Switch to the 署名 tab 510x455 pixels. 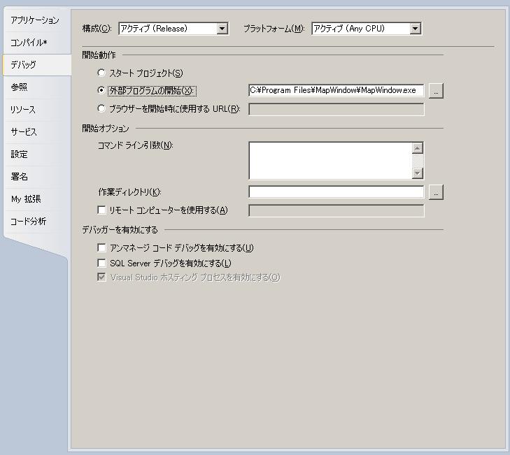(19, 177)
